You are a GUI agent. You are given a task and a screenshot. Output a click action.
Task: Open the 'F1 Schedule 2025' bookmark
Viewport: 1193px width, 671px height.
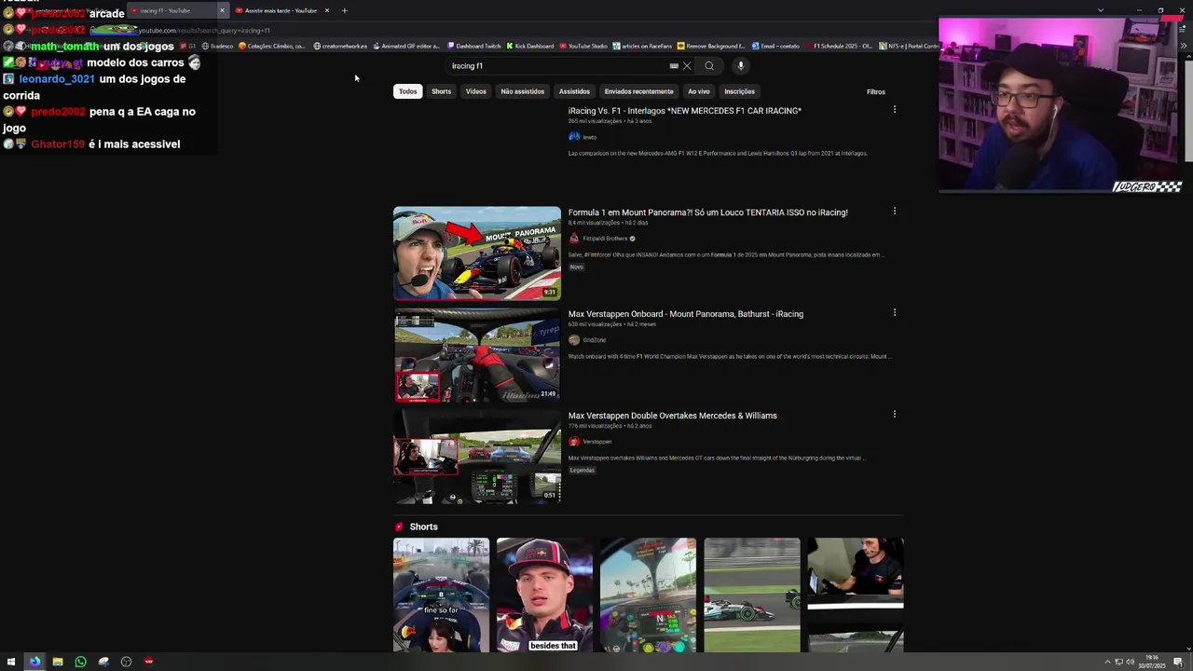(838, 46)
